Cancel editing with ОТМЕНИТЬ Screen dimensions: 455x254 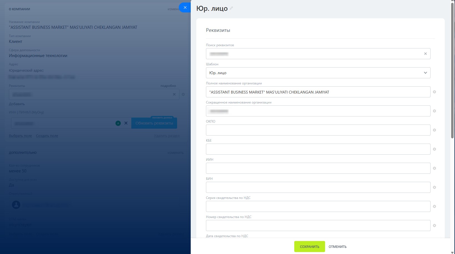[338, 247]
